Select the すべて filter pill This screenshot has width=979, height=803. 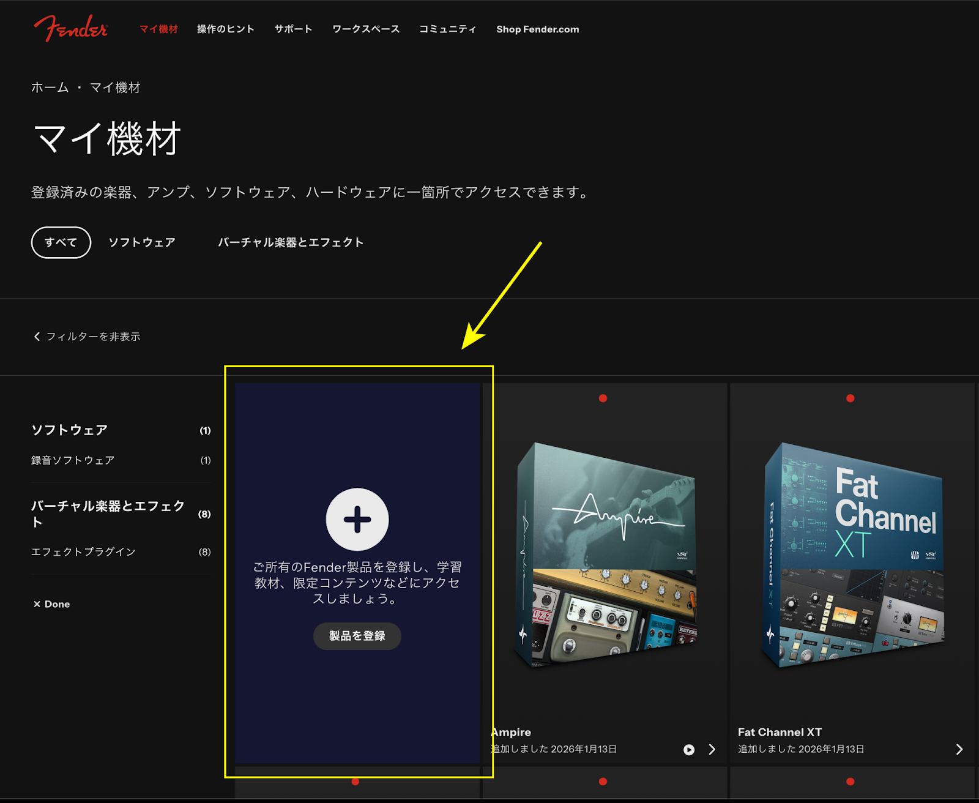click(61, 242)
